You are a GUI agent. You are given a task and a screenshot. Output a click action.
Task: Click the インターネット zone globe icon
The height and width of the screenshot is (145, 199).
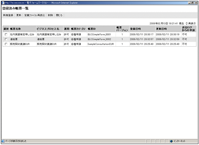171,141
